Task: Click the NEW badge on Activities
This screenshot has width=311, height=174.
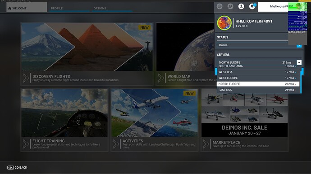Action: coord(189,93)
